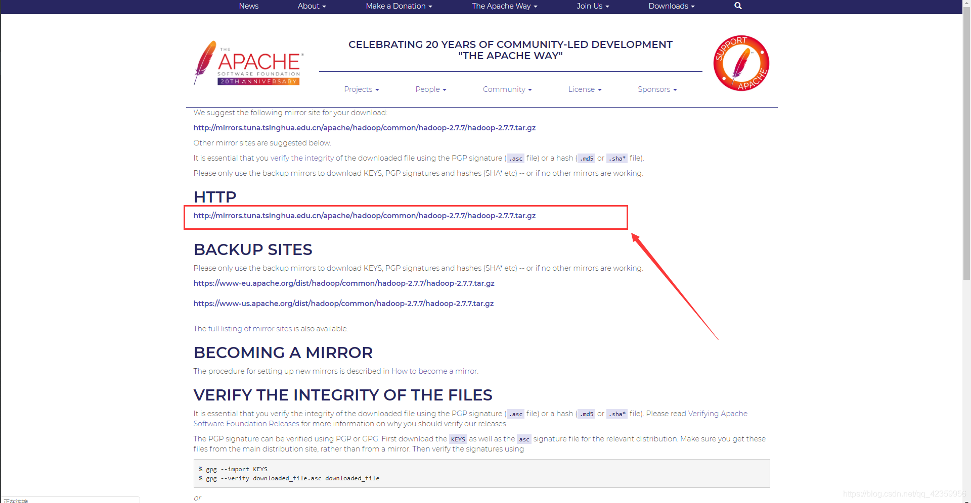Expand the About dropdown menu

[312, 6]
